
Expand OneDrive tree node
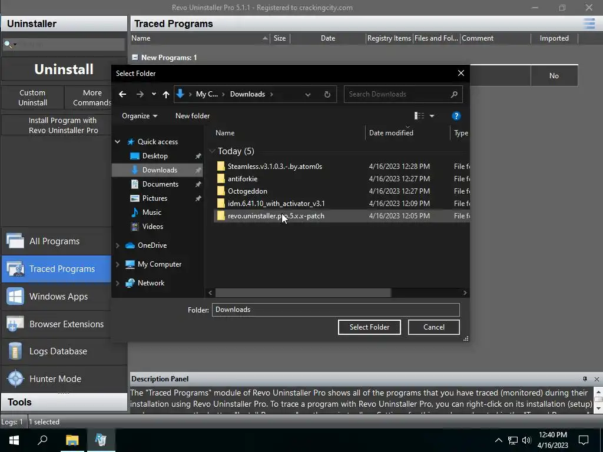pos(118,245)
